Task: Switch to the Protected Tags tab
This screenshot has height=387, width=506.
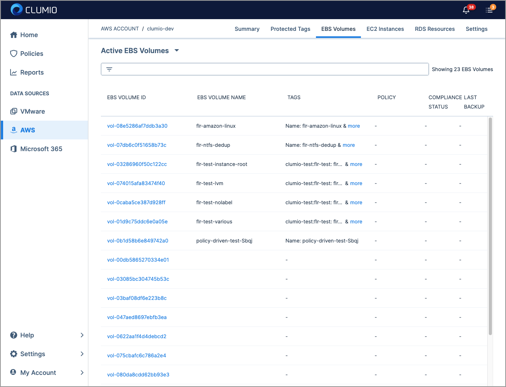Action: click(x=290, y=29)
